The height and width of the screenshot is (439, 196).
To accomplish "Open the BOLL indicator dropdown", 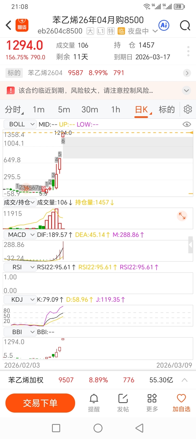I will 20,124.
